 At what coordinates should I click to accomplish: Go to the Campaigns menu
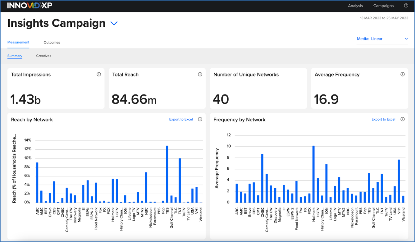383,6
